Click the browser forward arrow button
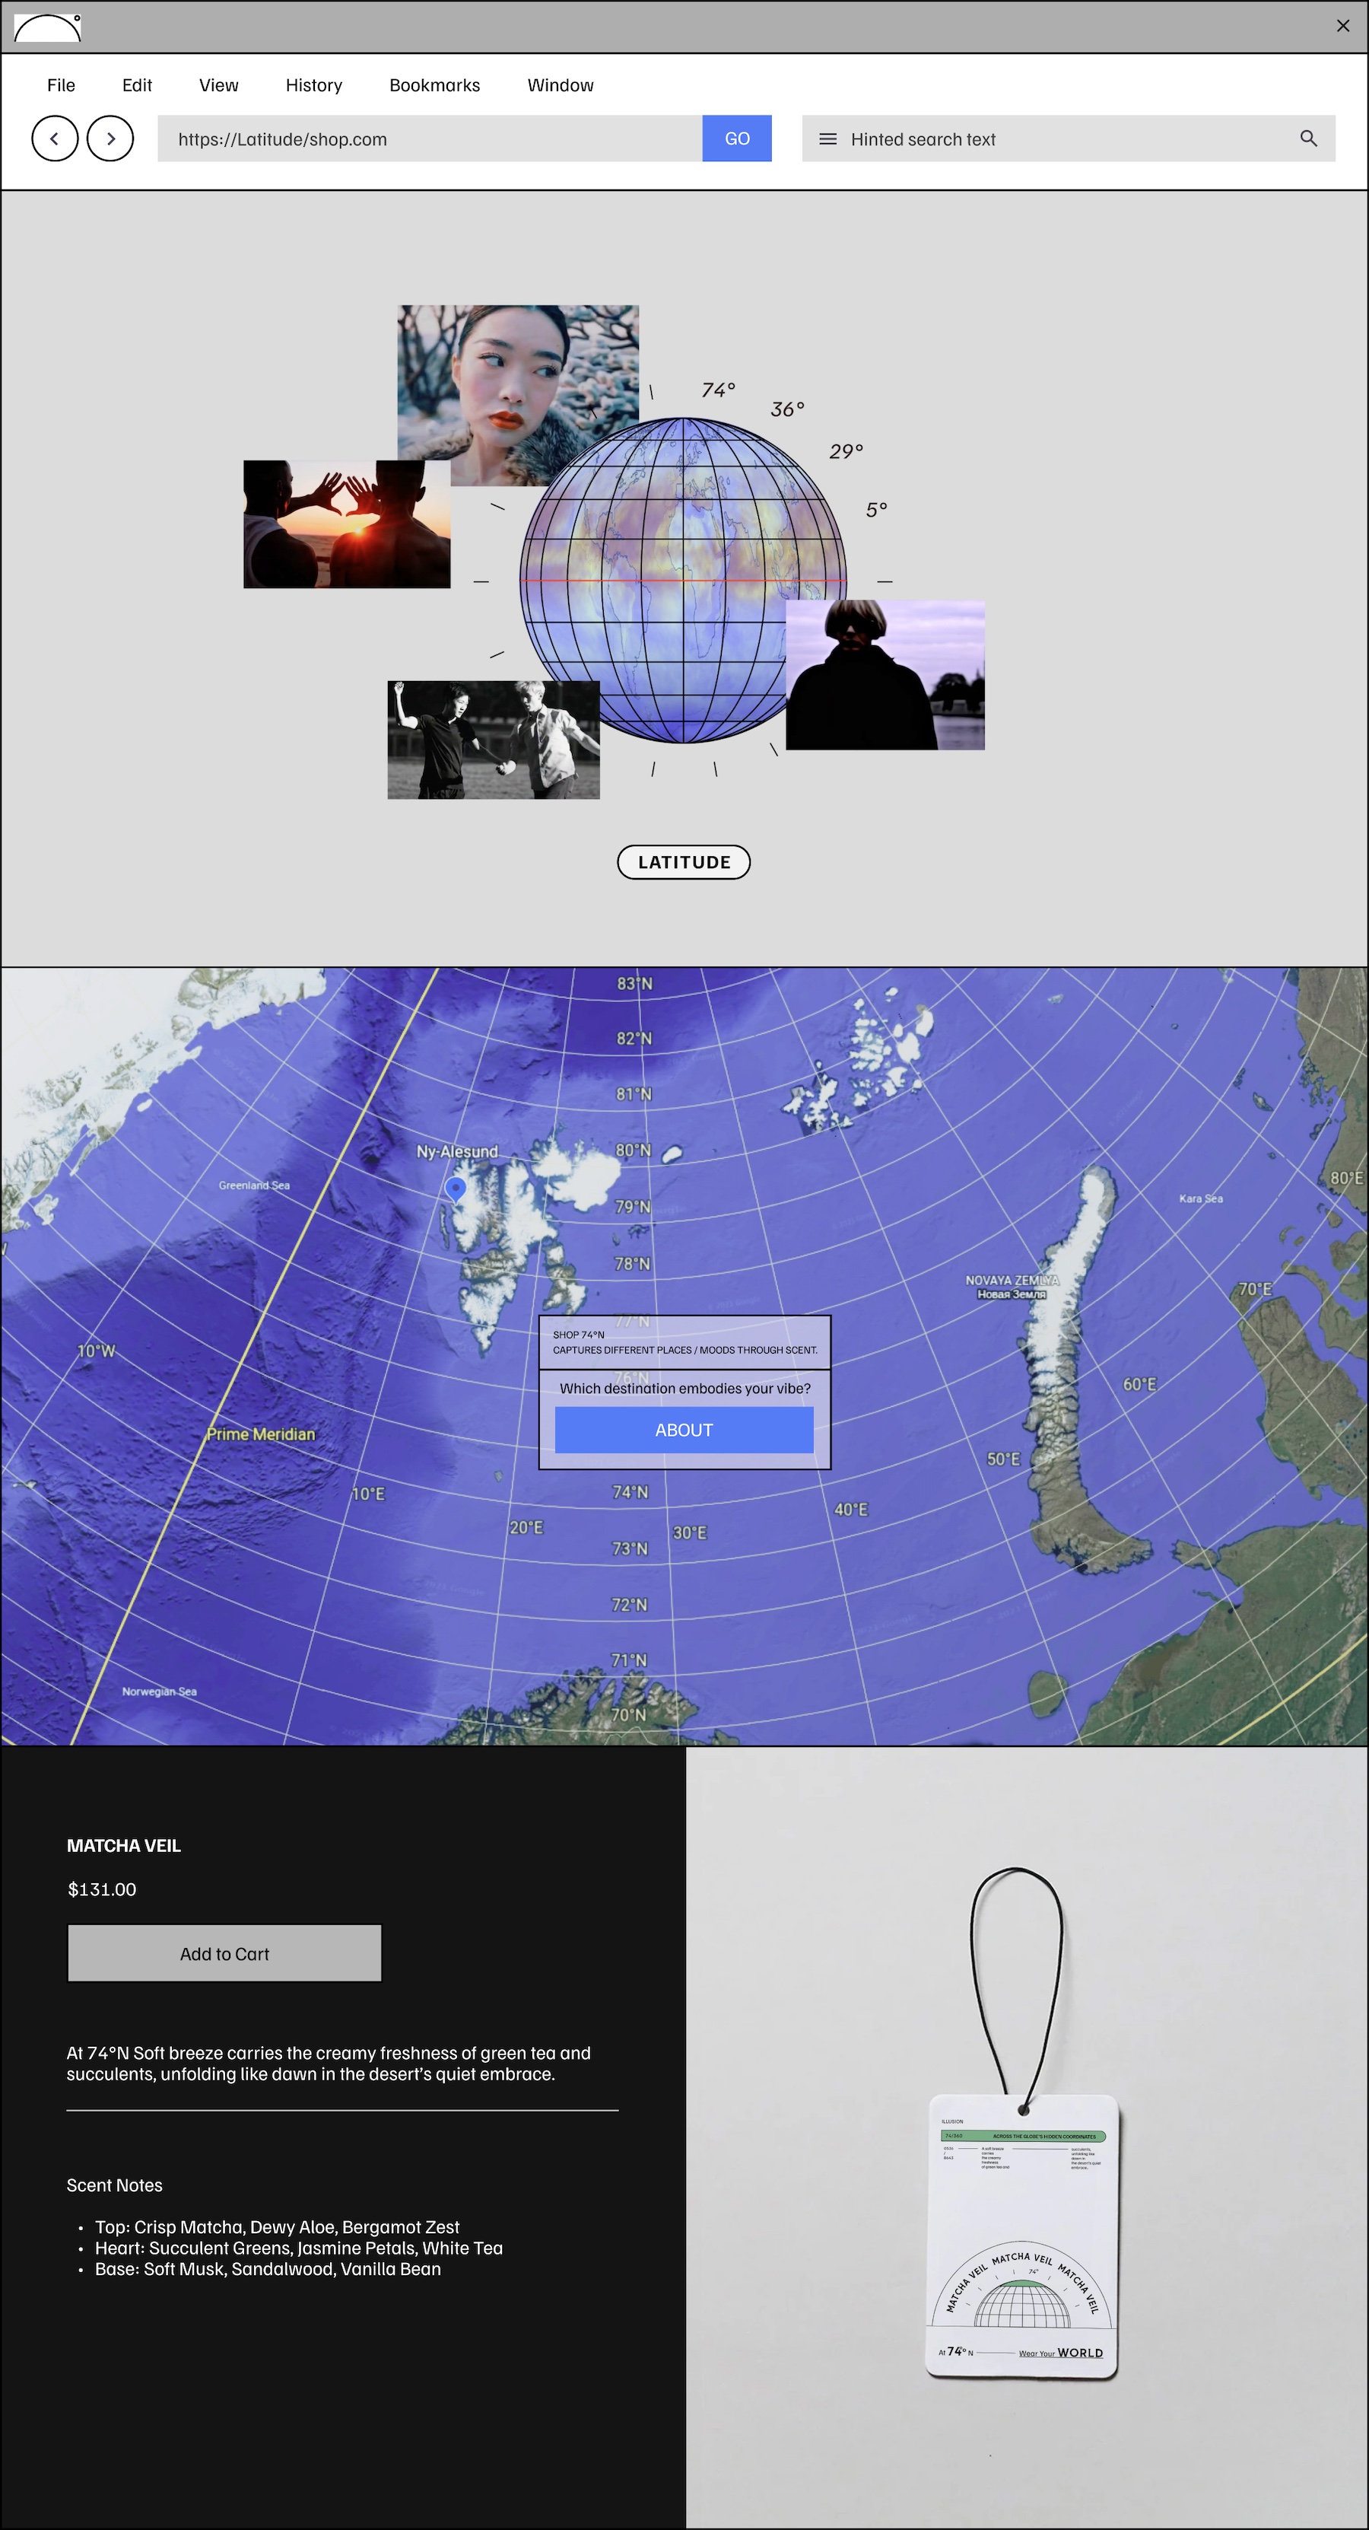Screen dimensions: 1369x2530 click(110, 138)
